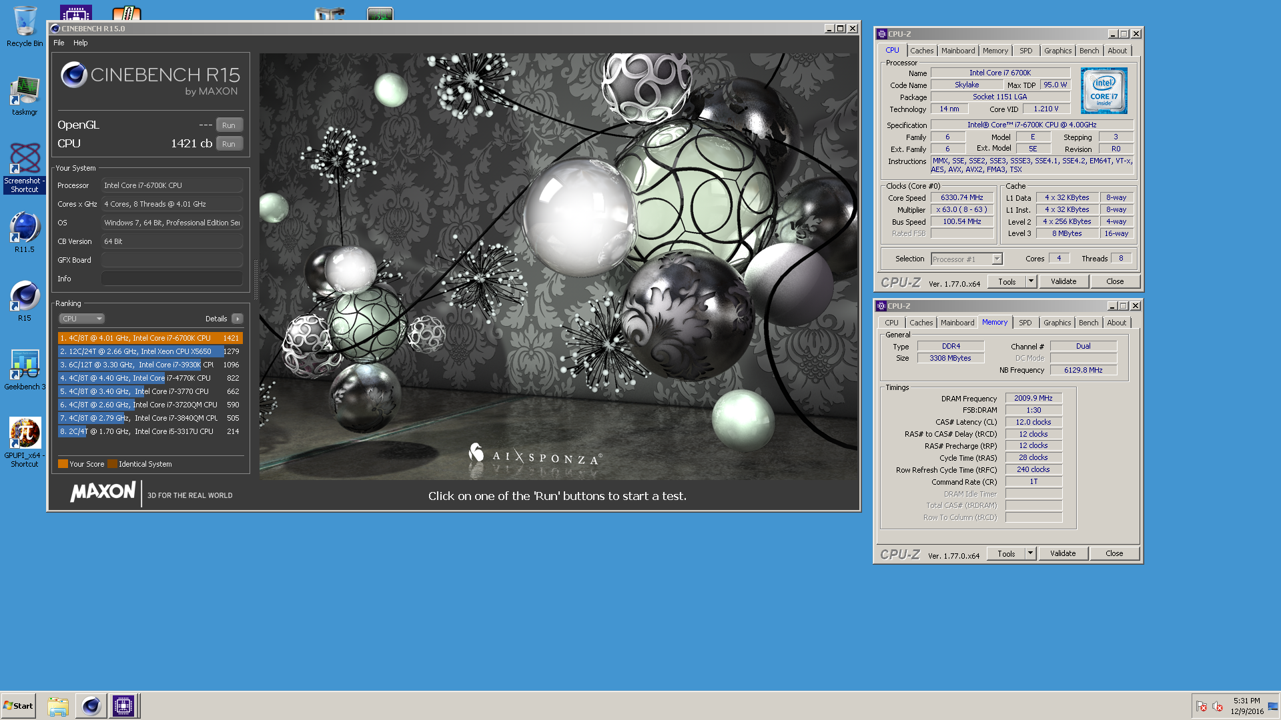Select the i7-6700K ranking row
This screenshot has height=720, width=1281.
[x=150, y=338]
